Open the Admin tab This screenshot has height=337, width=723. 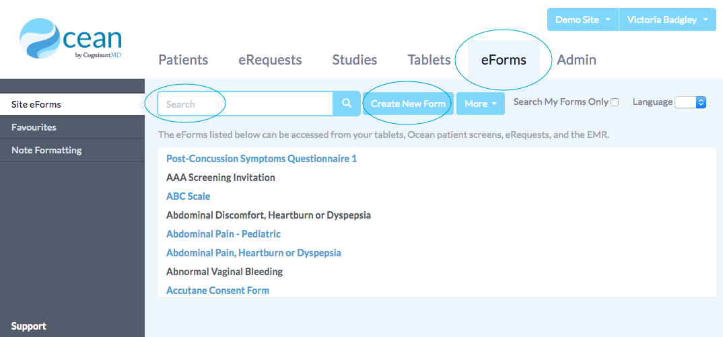click(576, 60)
